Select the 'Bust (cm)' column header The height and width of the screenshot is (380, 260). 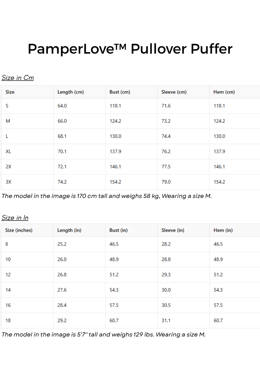(120, 92)
